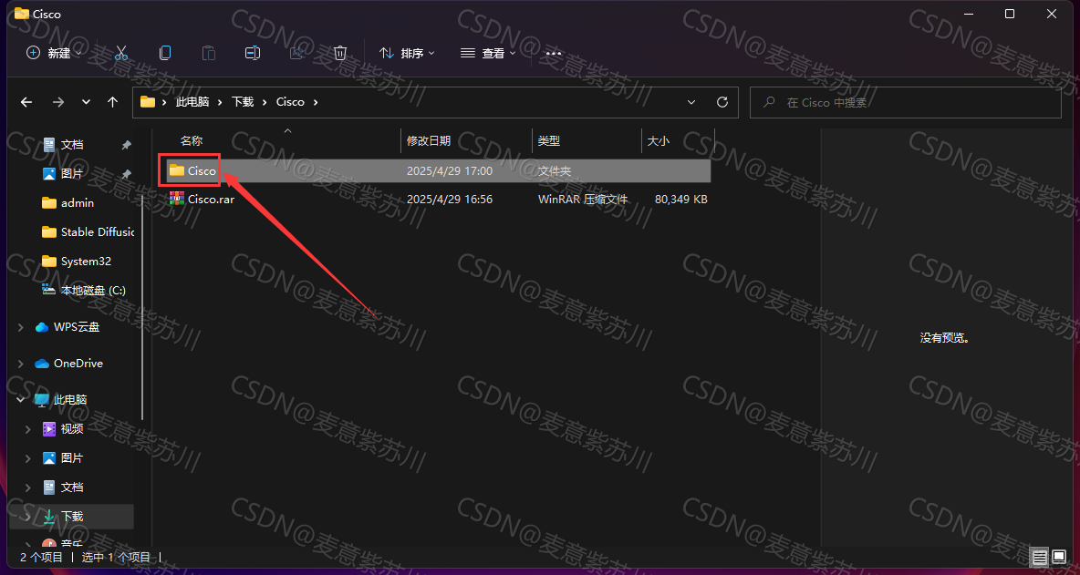The image size is (1080, 575).
Task: Click the Delete trash bin icon
Action: (x=339, y=53)
